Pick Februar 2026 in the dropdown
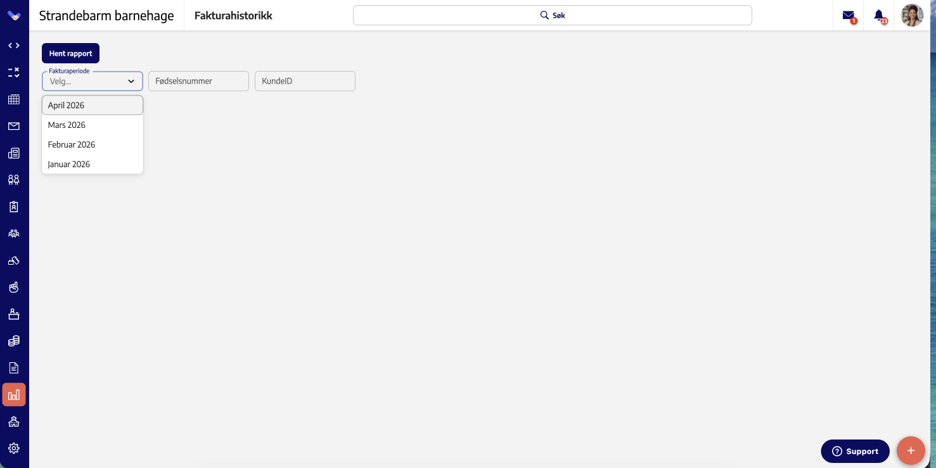Screen dimensions: 936x468 point(93,144)
